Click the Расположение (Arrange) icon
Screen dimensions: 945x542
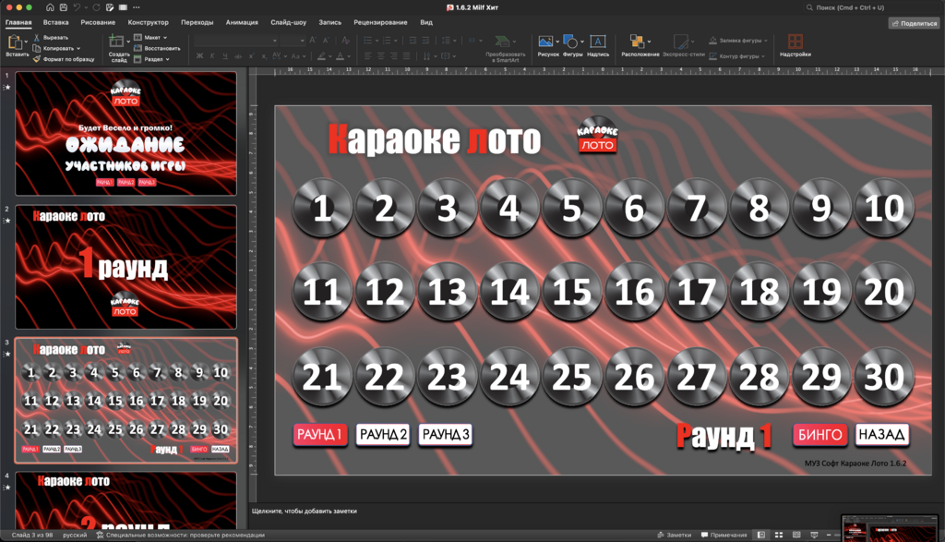pyautogui.click(x=637, y=41)
